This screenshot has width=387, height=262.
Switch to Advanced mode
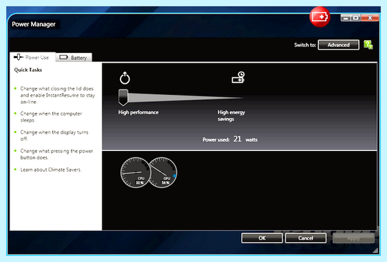point(339,45)
